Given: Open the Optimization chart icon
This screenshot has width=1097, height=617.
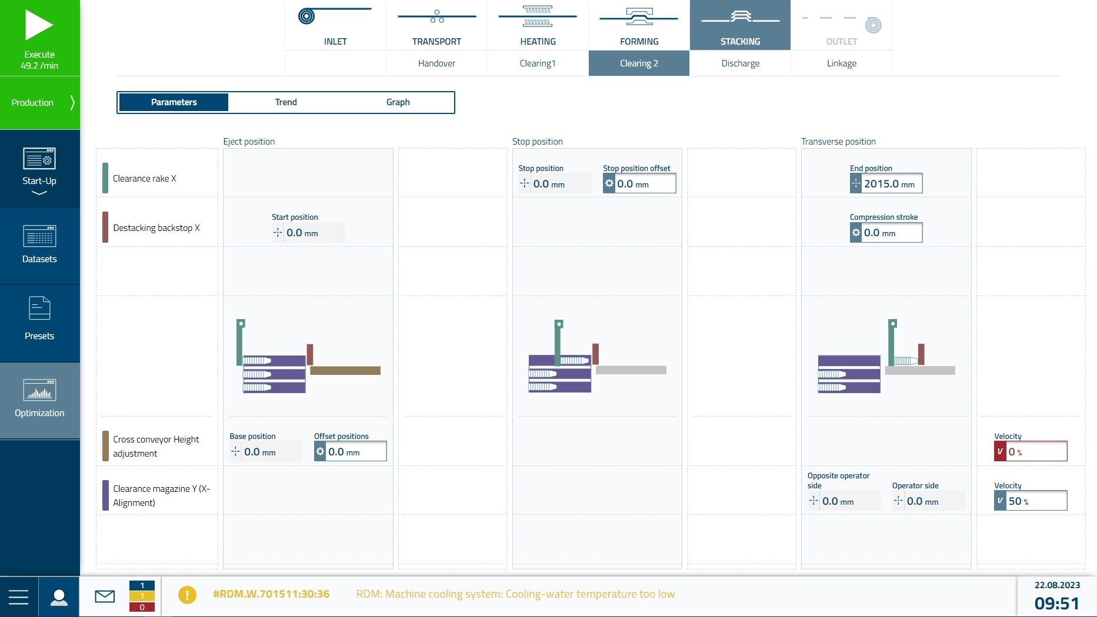Looking at the screenshot, I should [39, 390].
